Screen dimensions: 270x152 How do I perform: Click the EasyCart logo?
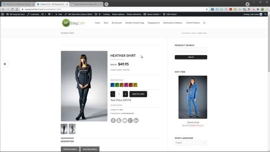coord(73,23)
